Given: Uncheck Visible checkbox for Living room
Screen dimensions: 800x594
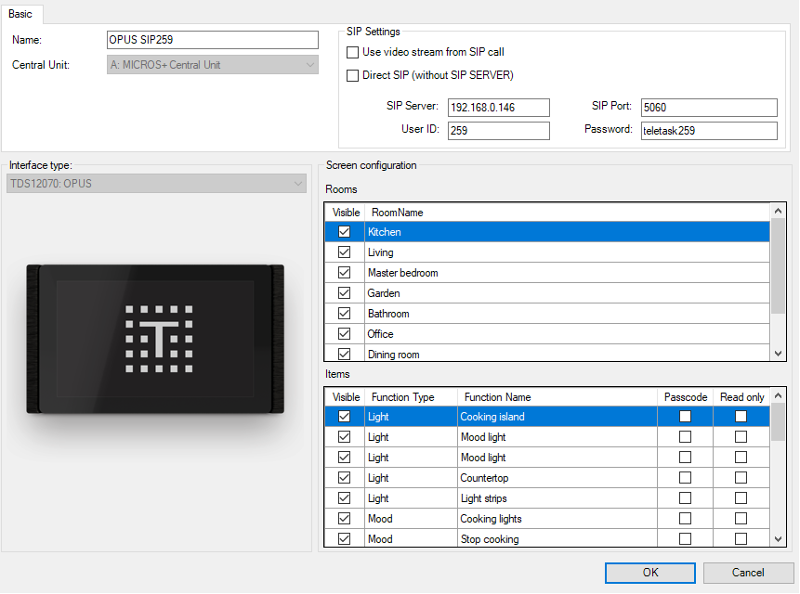Looking at the screenshot, I should (x=345, y=252).
